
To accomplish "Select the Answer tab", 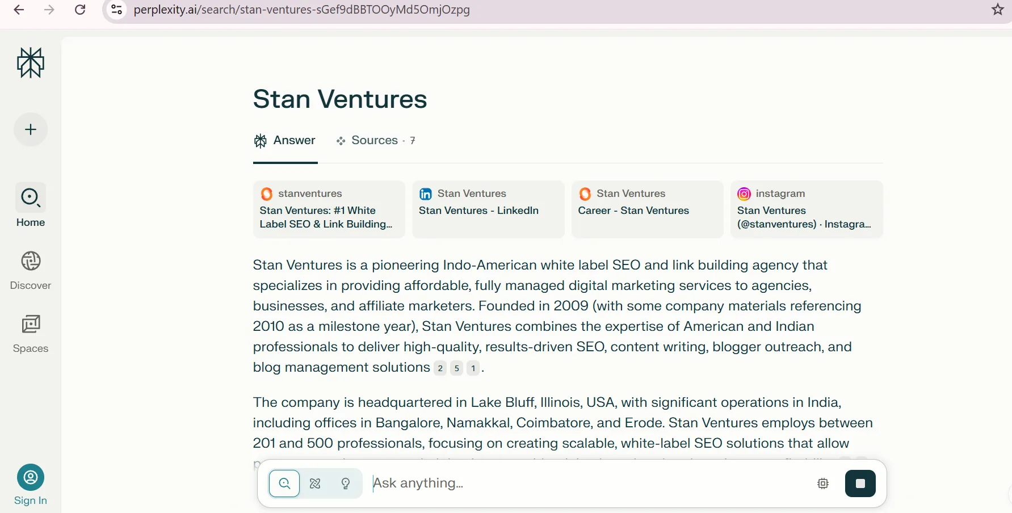I will pos(285,141).
